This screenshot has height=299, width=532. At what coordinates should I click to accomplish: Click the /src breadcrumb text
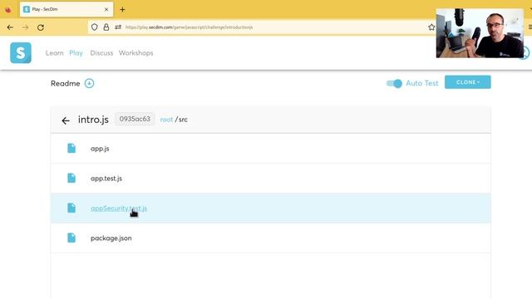pyautogui.click(x=181, y=120)
